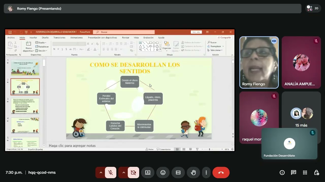Unmute the microphone in Meet
The width and height of the screenshot is (325, 182).
pyautogui.click(x=110, y=172)
